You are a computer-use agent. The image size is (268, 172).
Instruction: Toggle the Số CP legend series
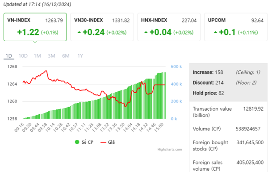(84, 142)
